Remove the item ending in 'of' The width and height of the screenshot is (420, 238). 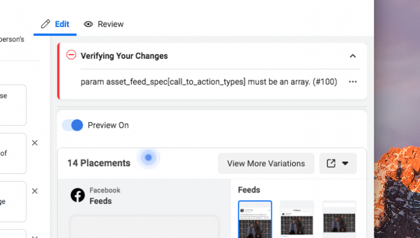(x=35, y=143)
